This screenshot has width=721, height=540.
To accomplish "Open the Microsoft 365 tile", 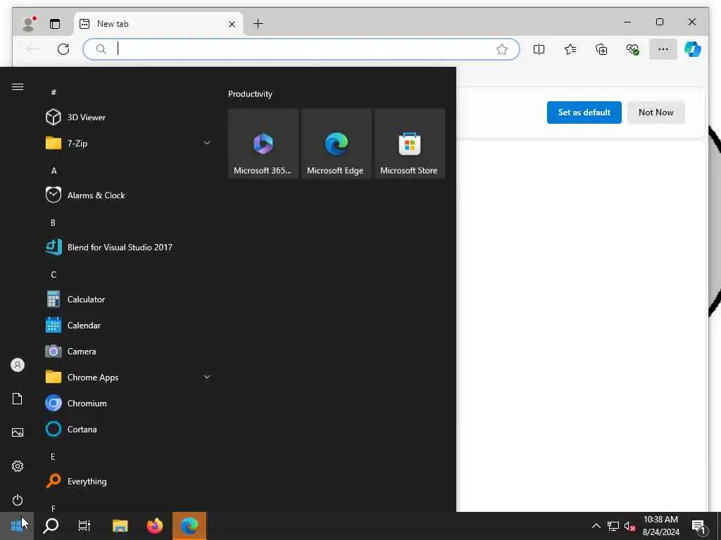I will tap(263, 143).
